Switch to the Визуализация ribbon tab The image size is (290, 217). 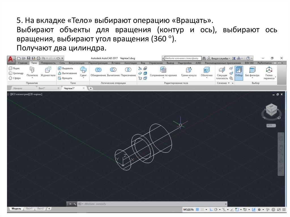76,63
